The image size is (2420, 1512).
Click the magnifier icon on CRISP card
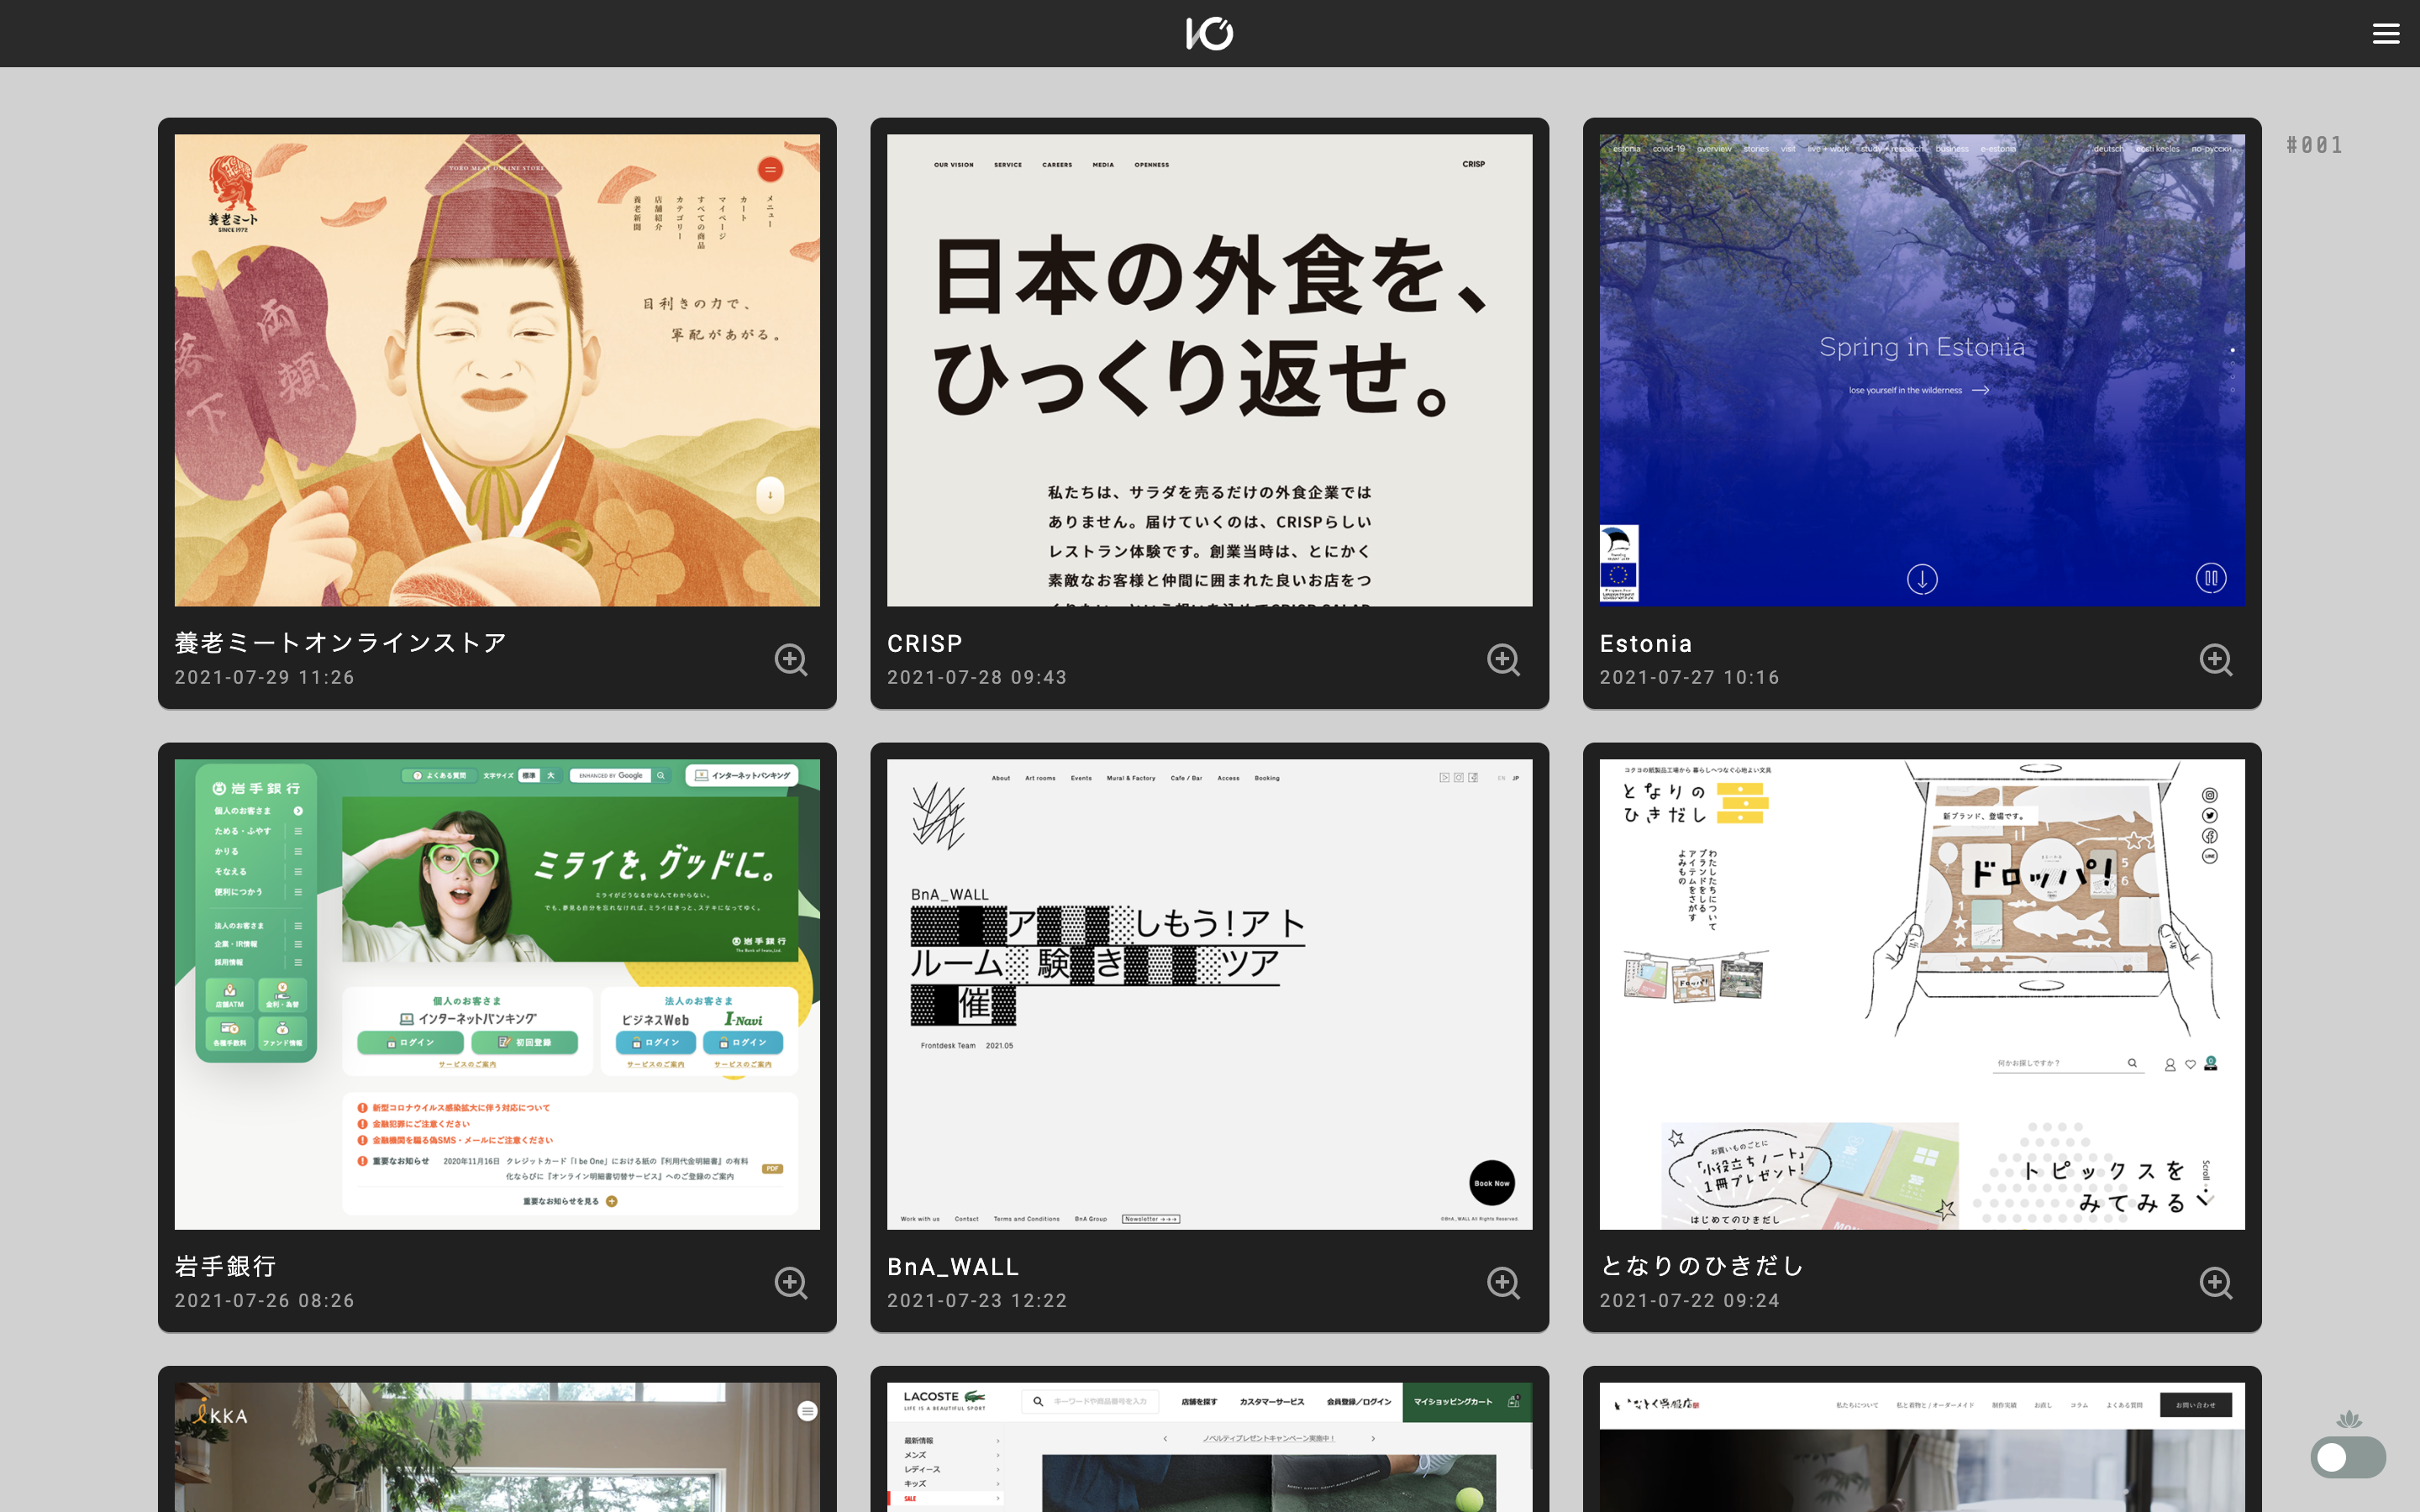[1503, 660]
